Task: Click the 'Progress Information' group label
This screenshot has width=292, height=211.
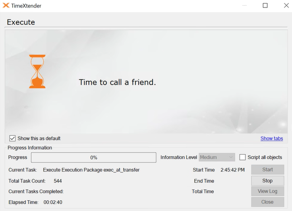Action: click(30, 148)
